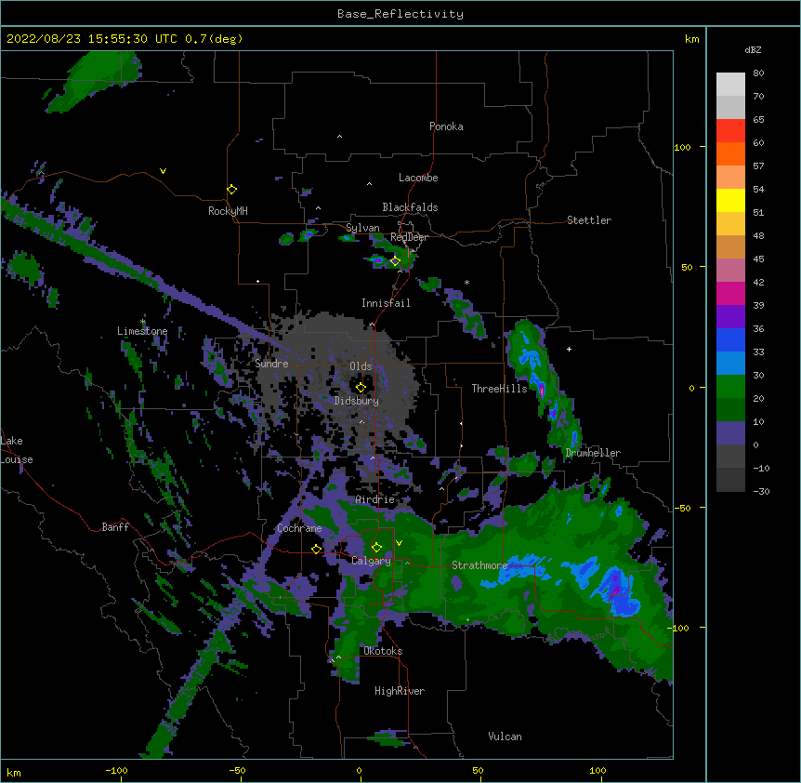This screenshot has height=783, width=801.
Task: Click the Lake Louise label
Action: coord(17,450)
